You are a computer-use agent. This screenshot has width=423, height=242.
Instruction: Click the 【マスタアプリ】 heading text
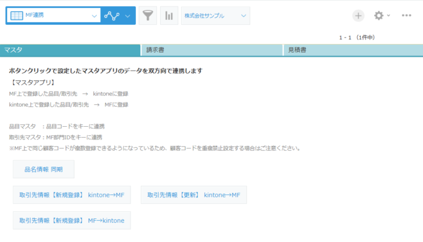[33, 83]
